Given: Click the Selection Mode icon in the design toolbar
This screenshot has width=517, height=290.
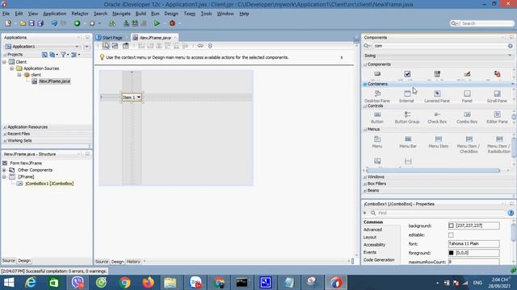Looking at the screenshot, I should (x=106, y=46).
